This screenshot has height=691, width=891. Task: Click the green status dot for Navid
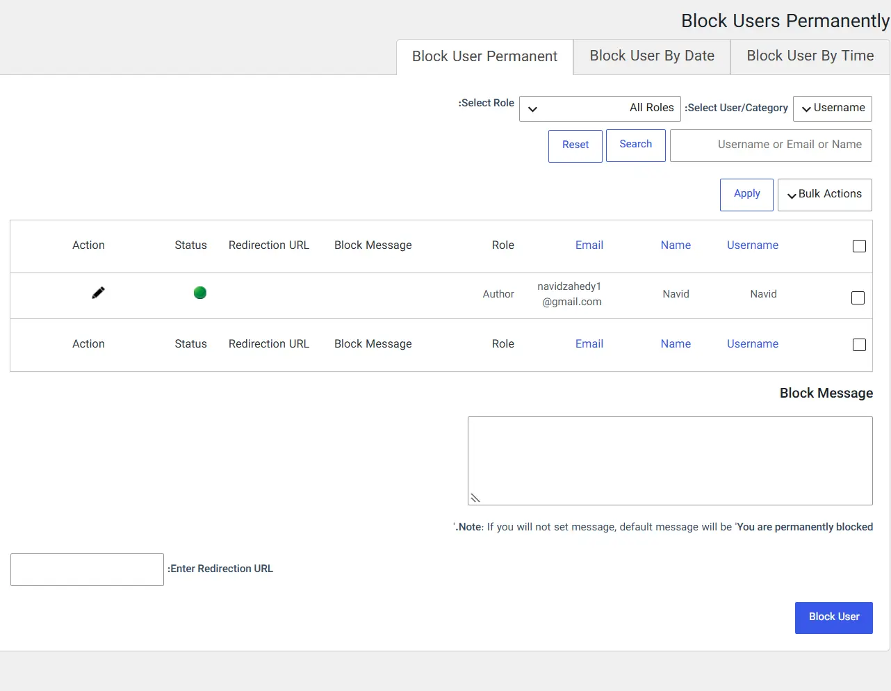click(x=200, y=293)
